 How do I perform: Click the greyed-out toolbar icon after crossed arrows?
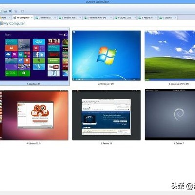point(16,11)
